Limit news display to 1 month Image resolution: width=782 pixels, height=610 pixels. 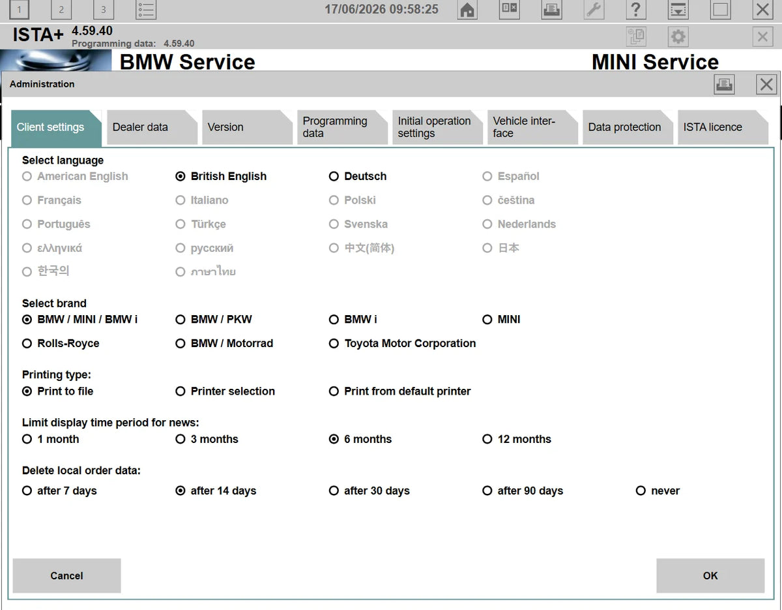pyautogui.click(x=50, y=439)
